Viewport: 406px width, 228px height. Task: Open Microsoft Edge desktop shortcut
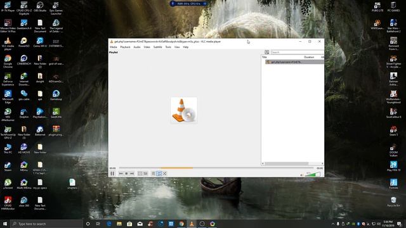point(8,97)
